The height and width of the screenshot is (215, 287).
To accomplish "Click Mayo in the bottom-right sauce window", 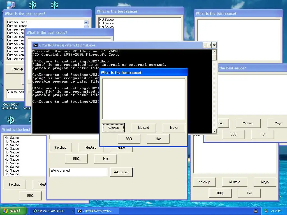I will [265, 182].
